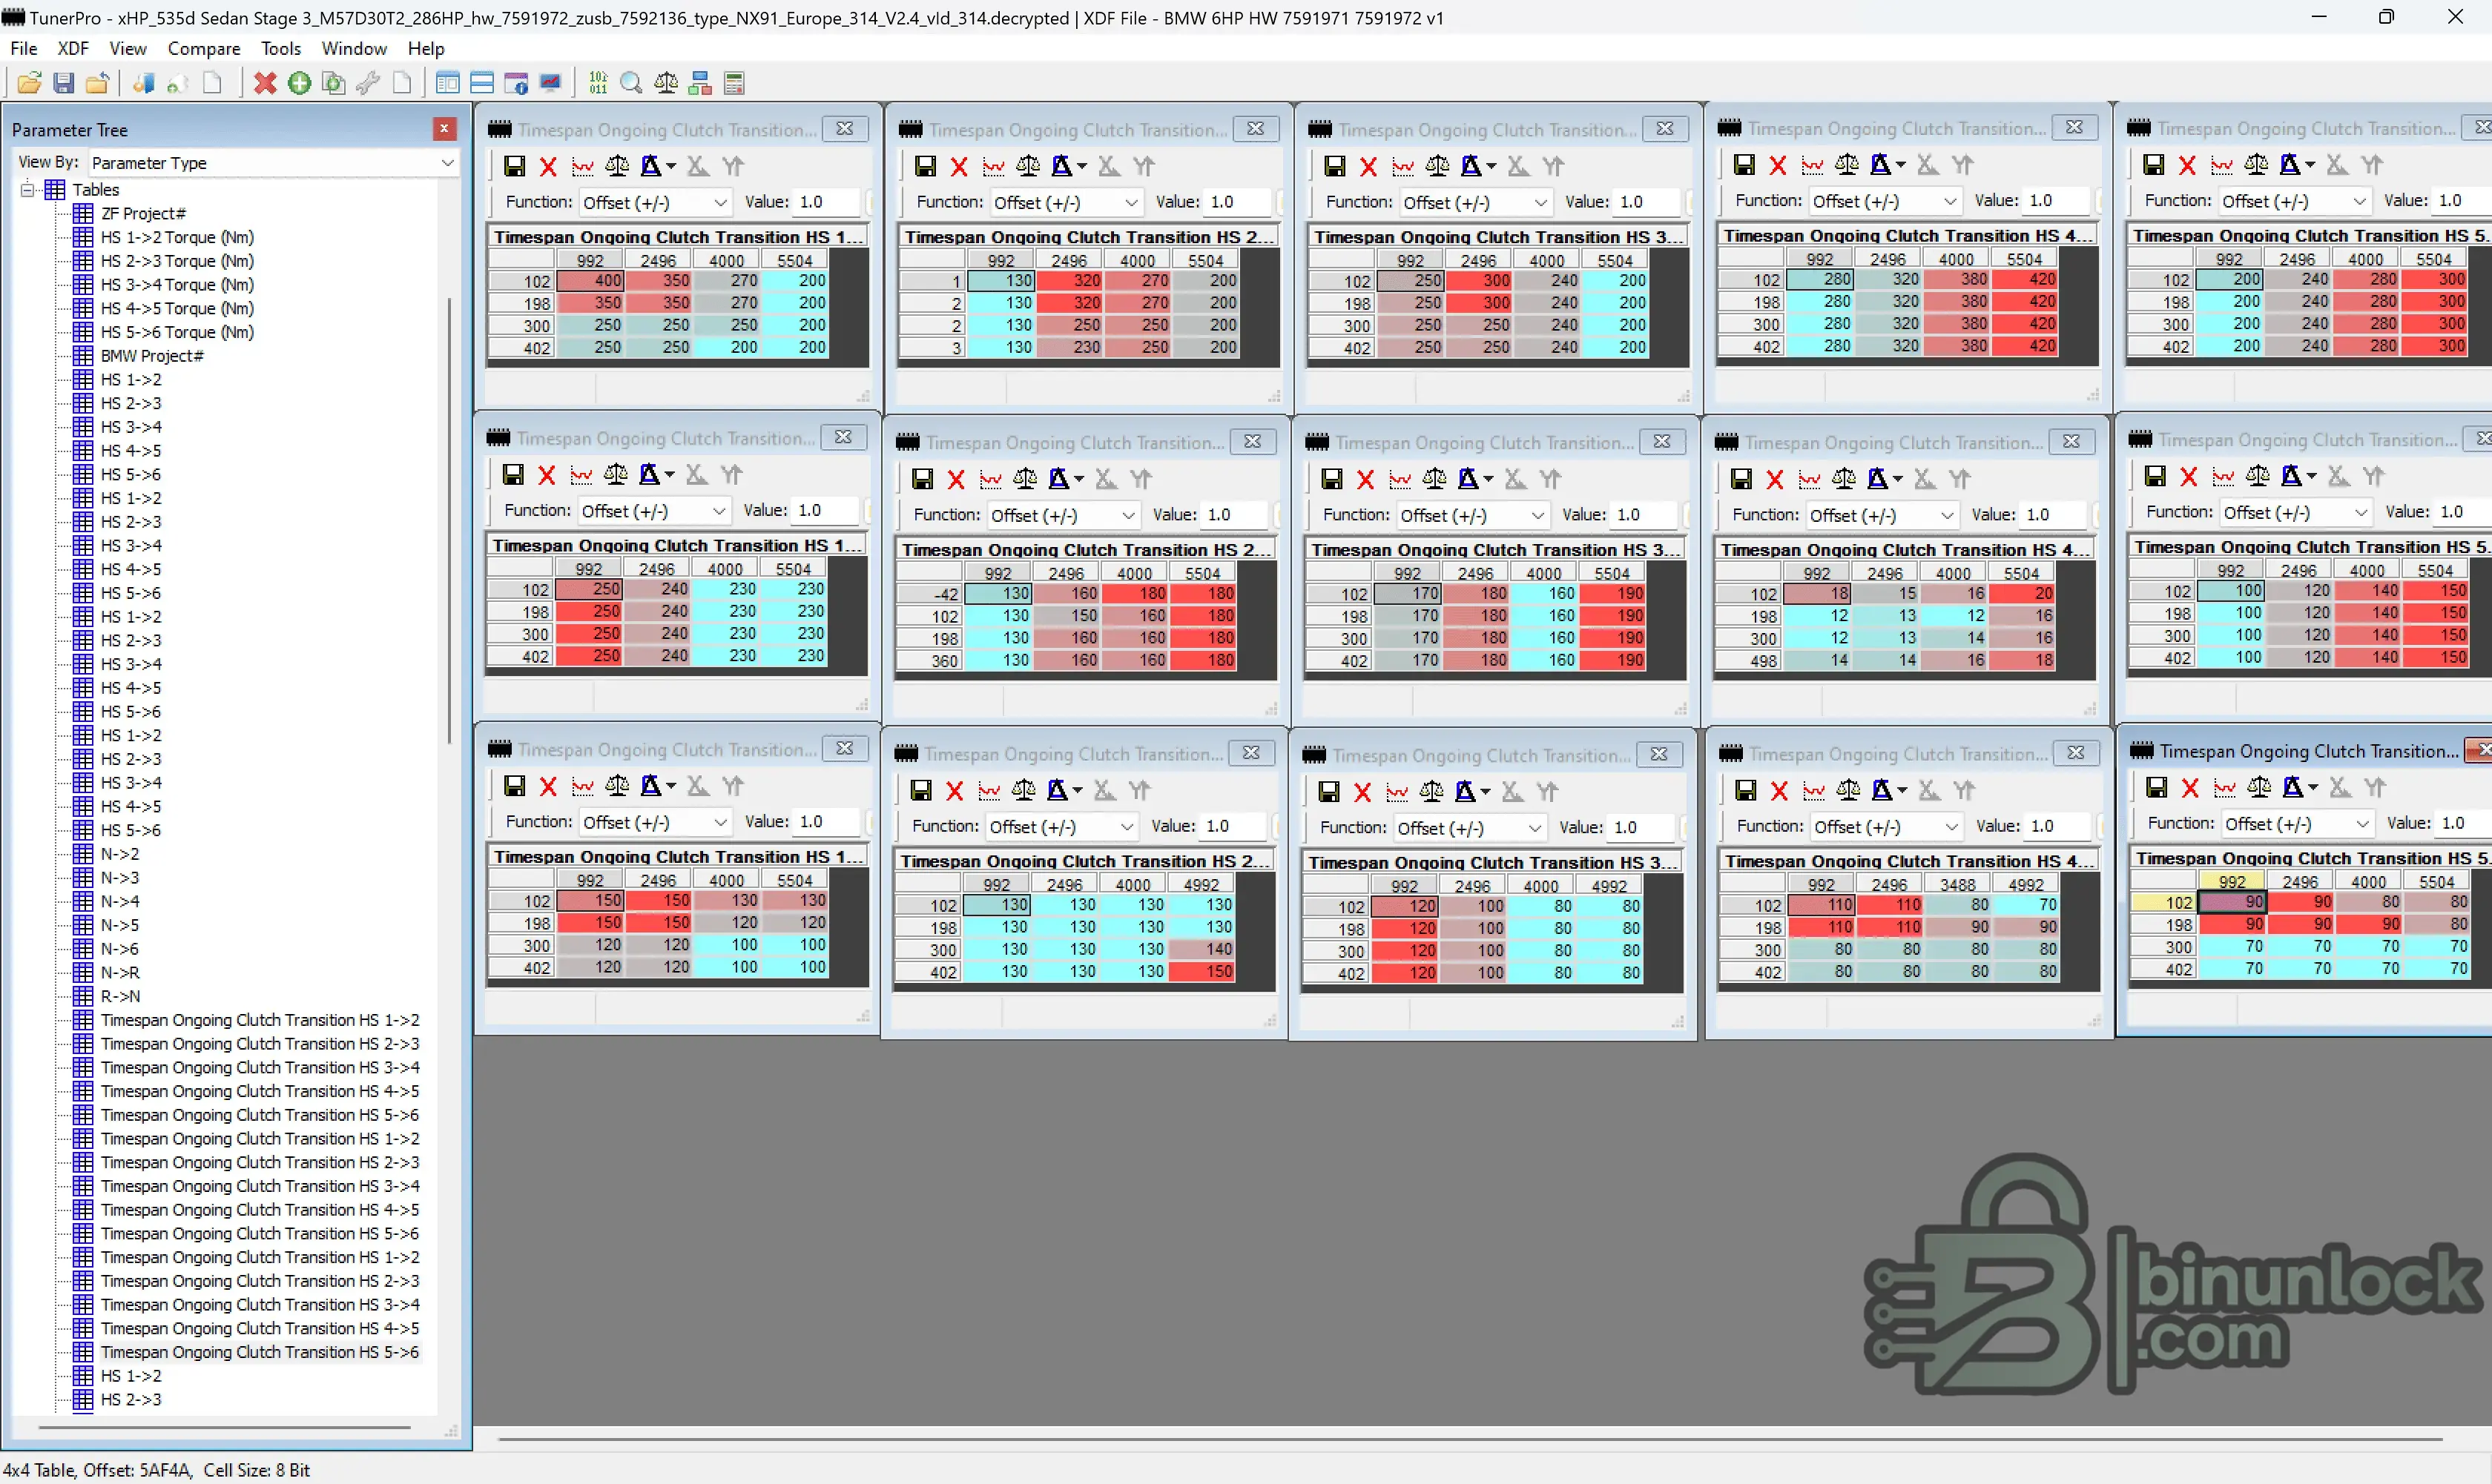Open the monitor graph view toolbar icon
2492x1484 pixels.
[550, 83]
